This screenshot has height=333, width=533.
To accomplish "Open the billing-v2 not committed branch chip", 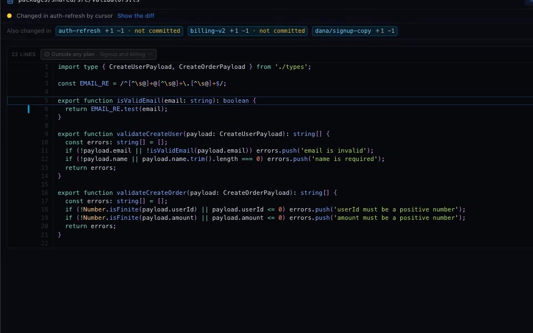I will (248, 31).
